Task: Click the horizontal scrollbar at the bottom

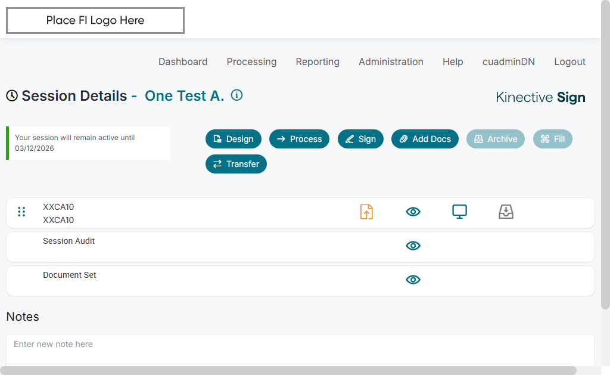Action: click(288, 370)
